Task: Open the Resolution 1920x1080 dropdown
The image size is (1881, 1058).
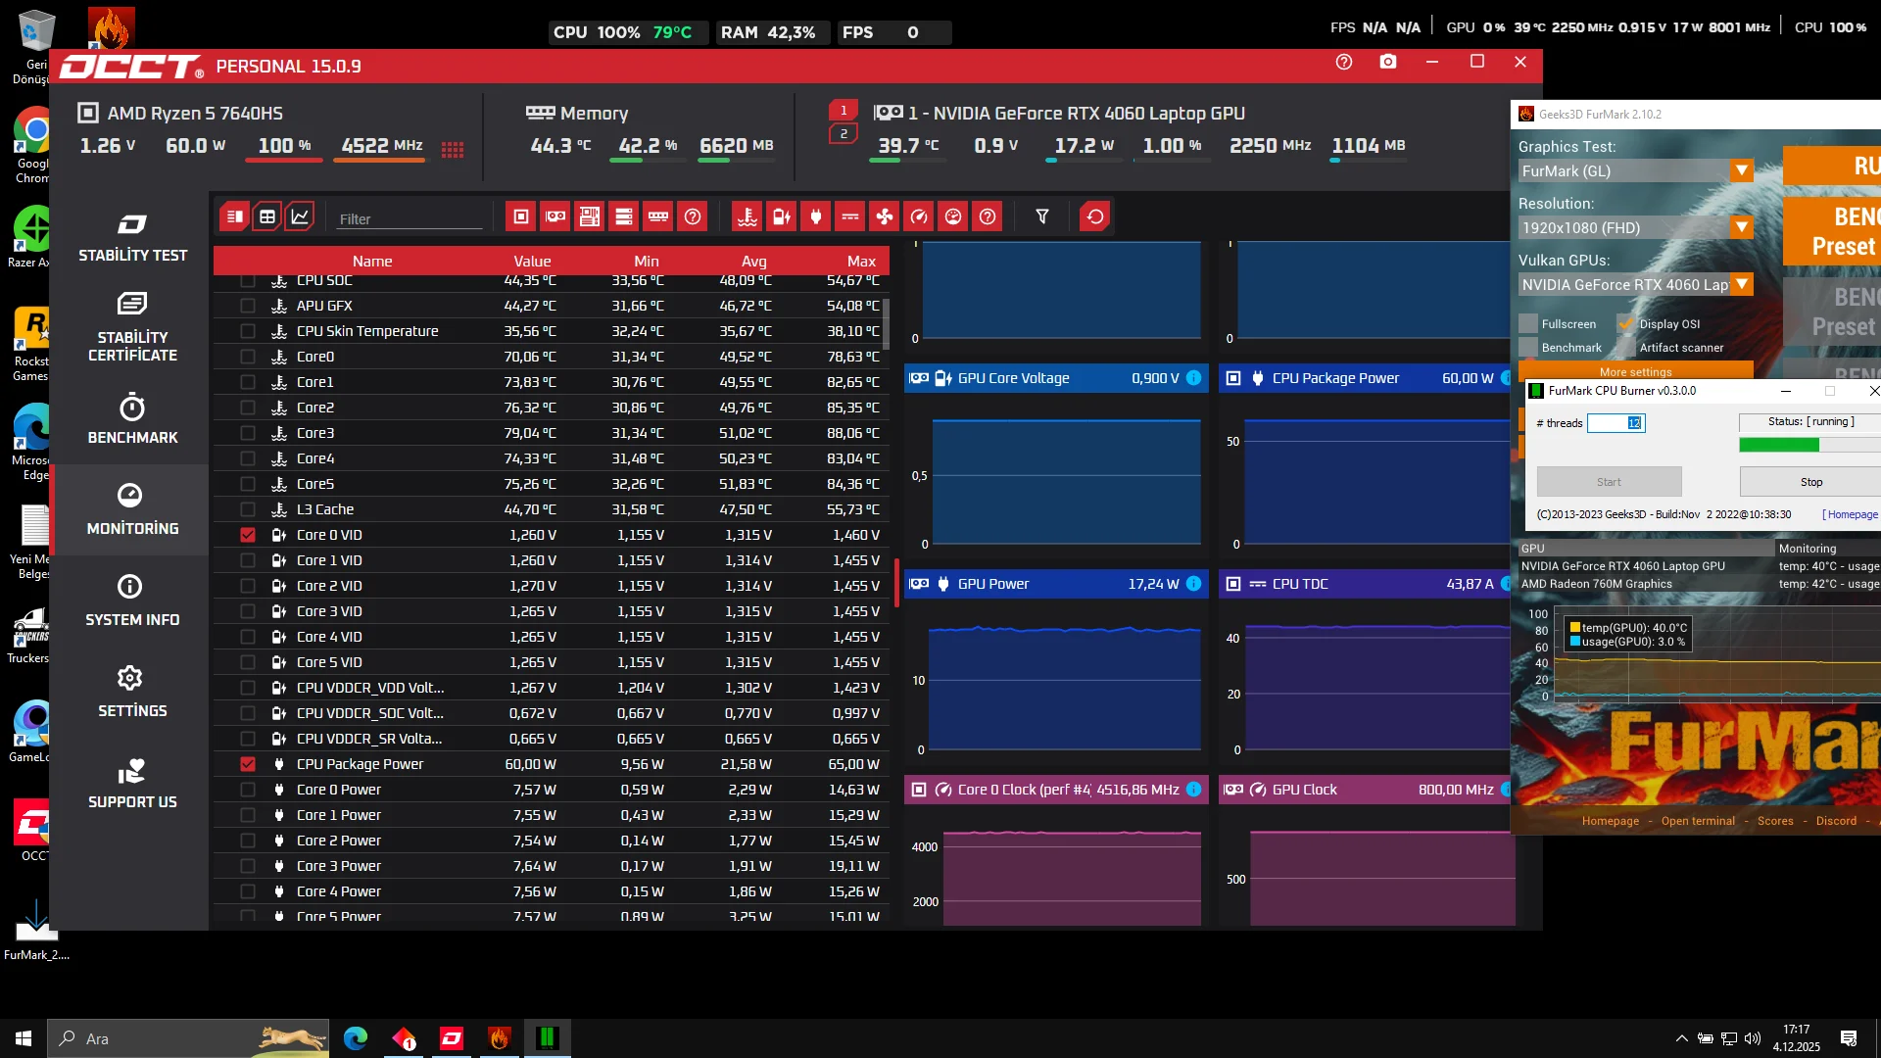Action: (1741, 227)
